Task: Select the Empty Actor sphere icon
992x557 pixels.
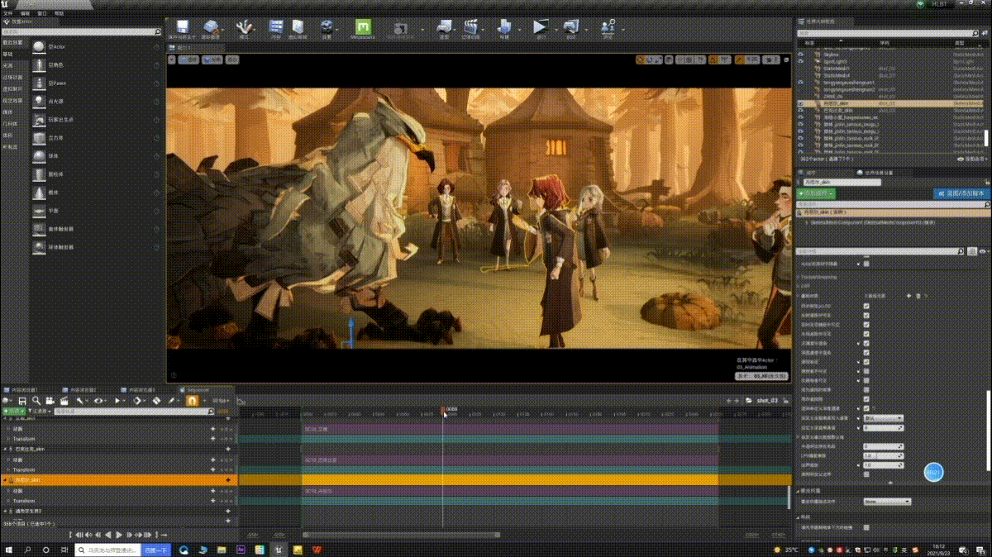Action: 39,46
